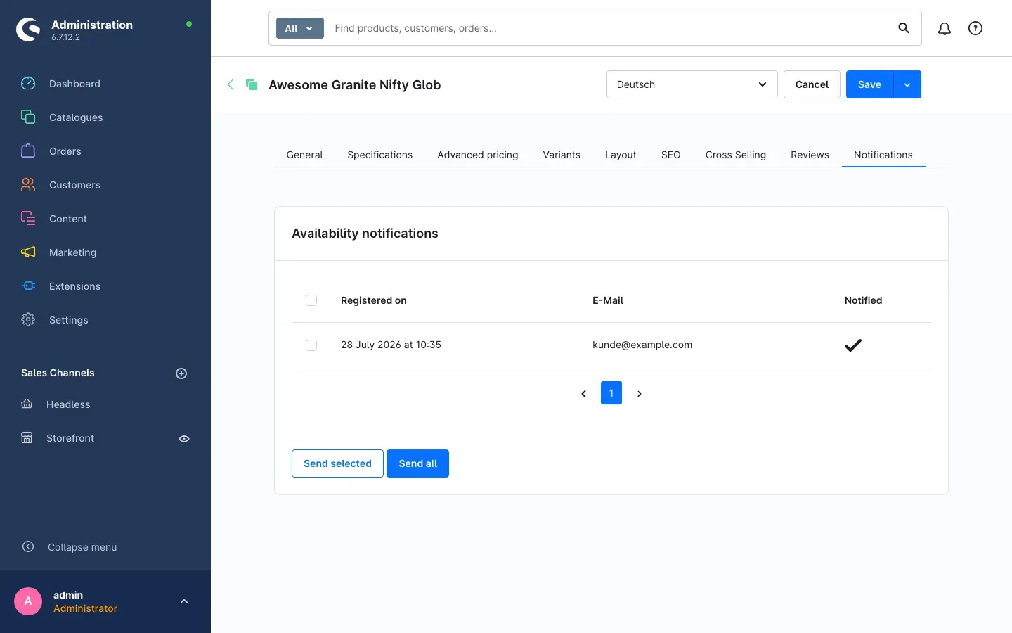
Task: Select the Notifications tab
Action: [883, 155]
